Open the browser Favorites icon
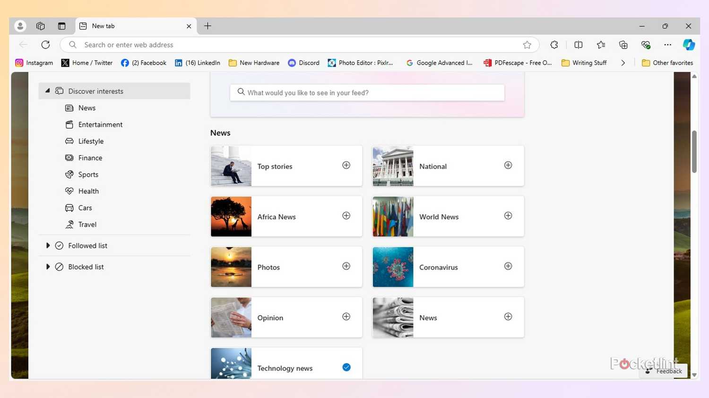This screenshot has width=709, height=398. [600, 44]
